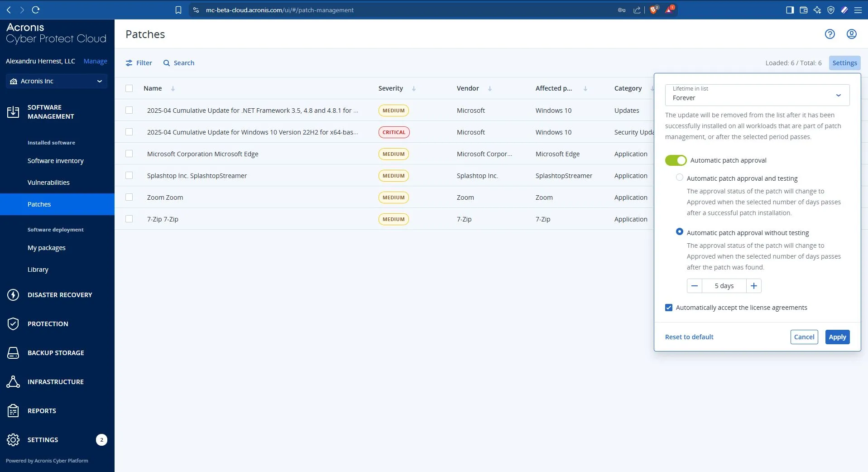The height and width of the screenshot is (472, 868).
Task: Increase days with the plus stepper
Action: coord(753,286)
